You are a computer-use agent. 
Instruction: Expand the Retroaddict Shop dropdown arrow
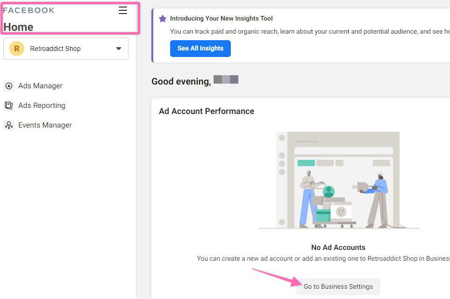119,49
